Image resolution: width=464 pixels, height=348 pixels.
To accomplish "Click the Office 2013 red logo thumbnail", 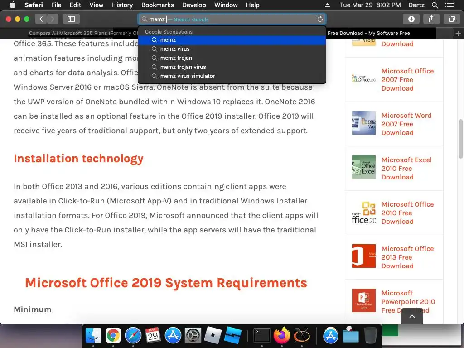I will (364, 256).
